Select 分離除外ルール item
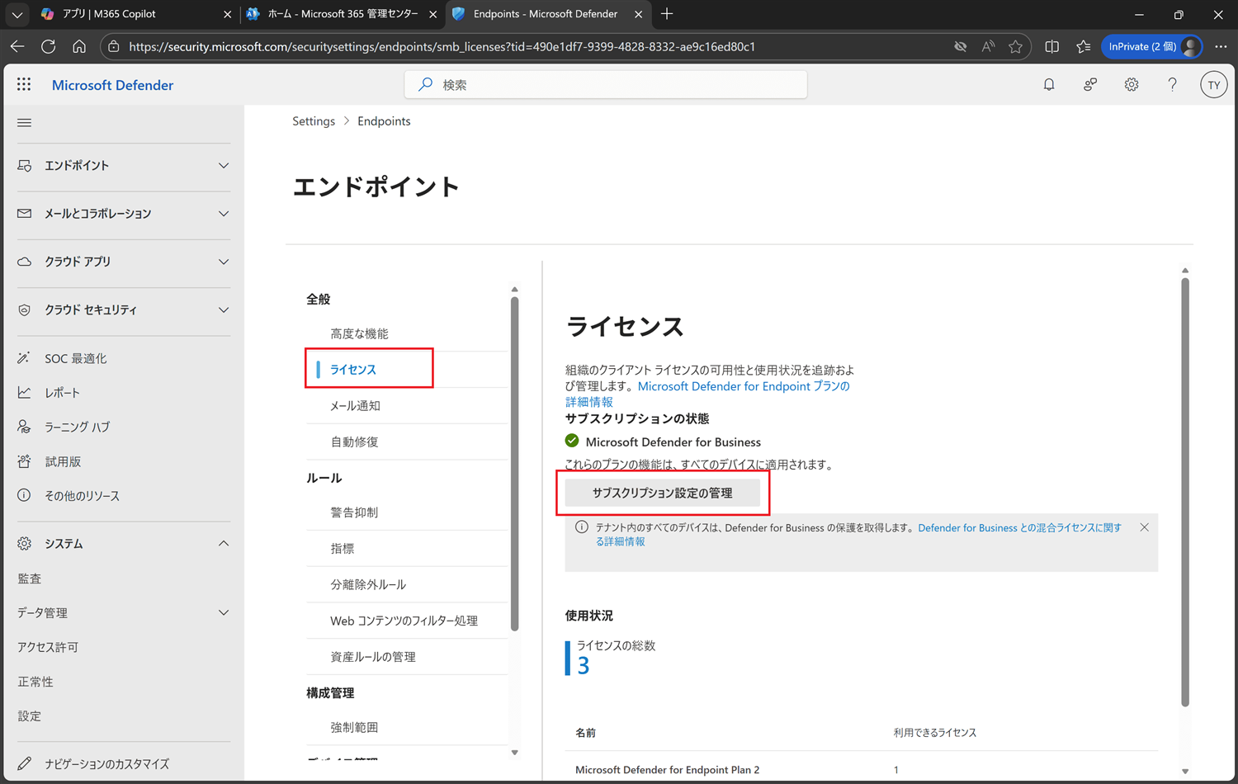The height and width of the screenshot is (784, 1238). 368,584
